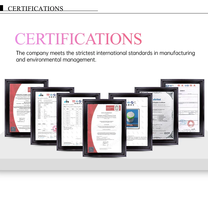Viewport: 208px width, 197px height.
Task: Open the center Letter of Conformance certificate
Action: coord(105,128)
